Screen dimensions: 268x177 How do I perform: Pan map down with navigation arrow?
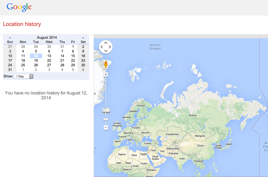pos(106,51)
